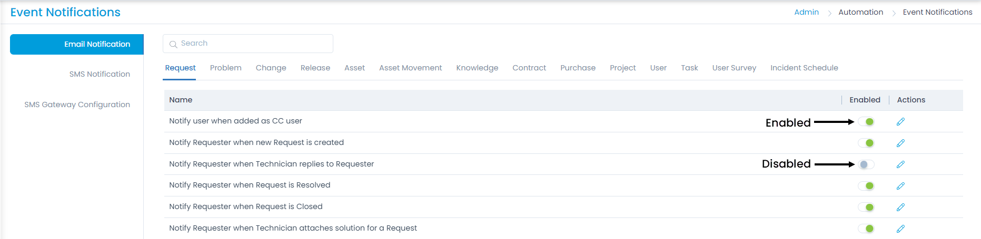Focus the Search input field
Viewport: 981px width, 239px height.
(x=248, y=44)
